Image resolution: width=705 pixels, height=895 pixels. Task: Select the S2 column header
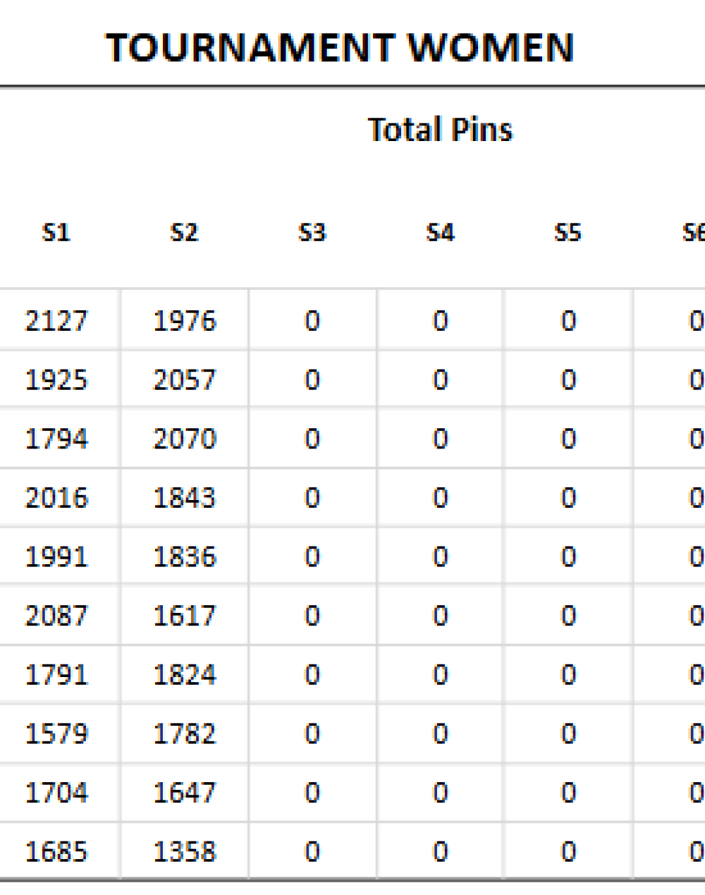tap(184, 233)
